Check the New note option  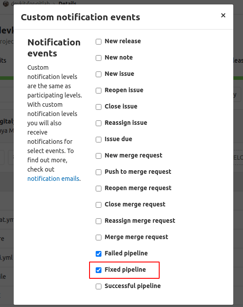click(x=98, y=58)
